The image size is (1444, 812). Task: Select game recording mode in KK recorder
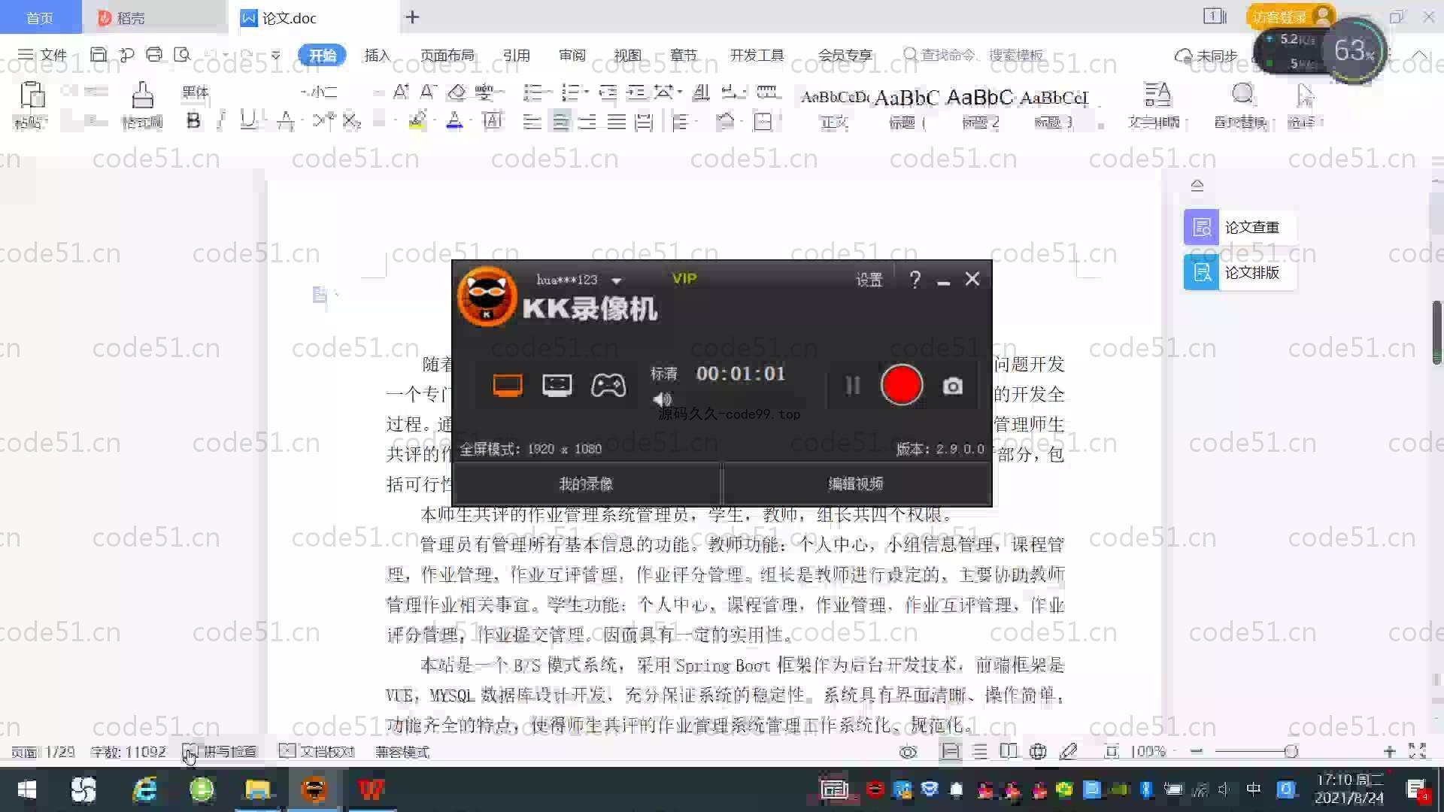pos(608,386)
